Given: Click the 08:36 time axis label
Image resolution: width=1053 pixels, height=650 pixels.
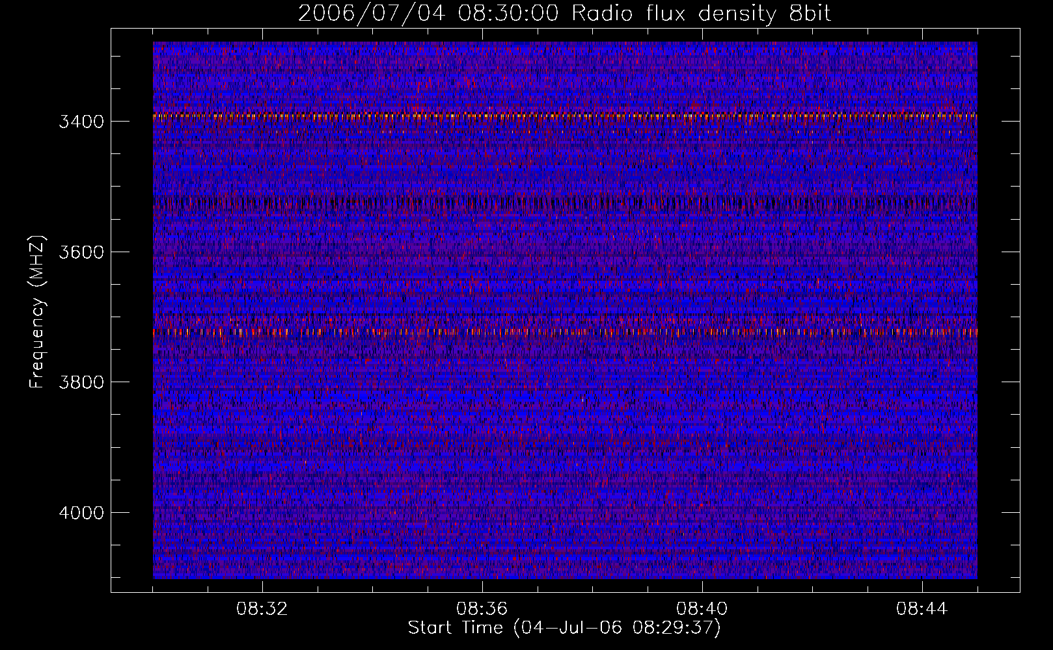Looking at the screenshot, I should click(x=482, y=609).
